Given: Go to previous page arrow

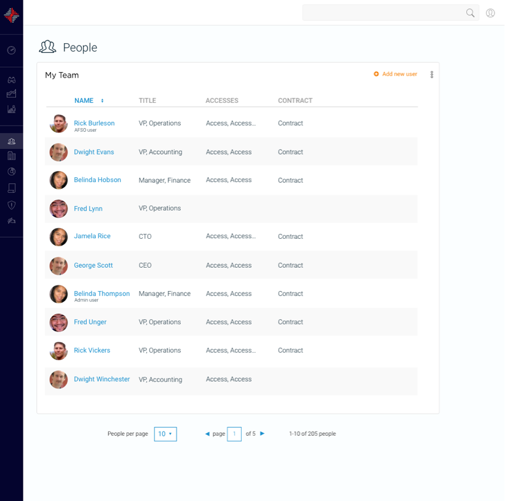Looking at the screenshot, I should point(207,434).
